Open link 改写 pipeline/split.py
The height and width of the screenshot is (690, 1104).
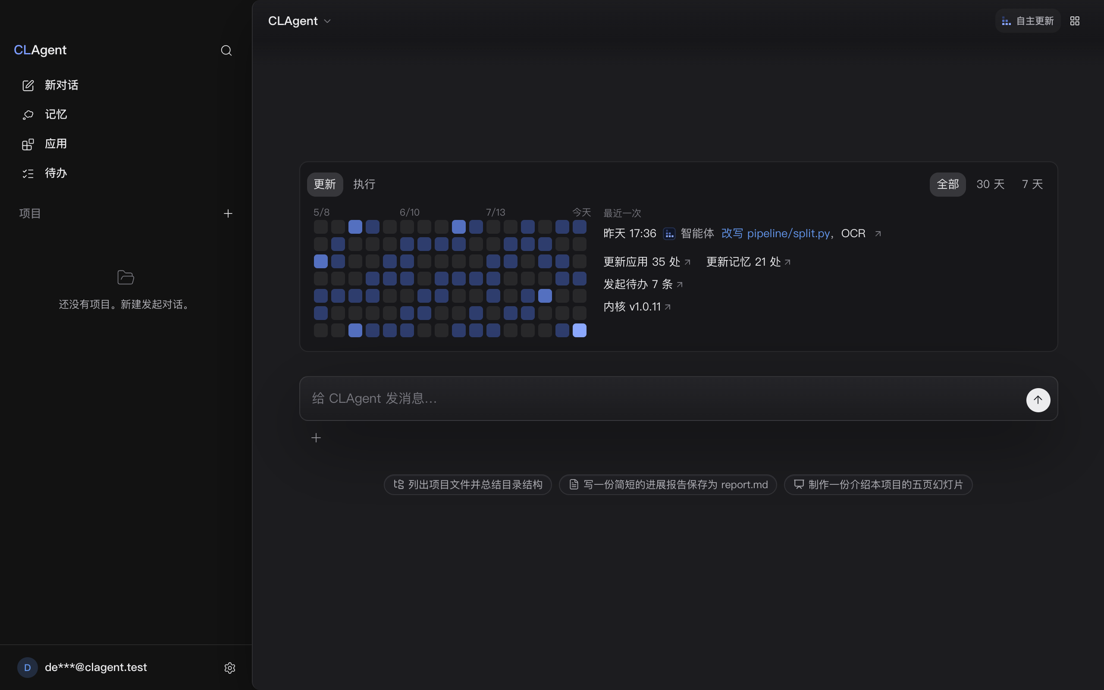pyautogui.click(x=775, y=234)
